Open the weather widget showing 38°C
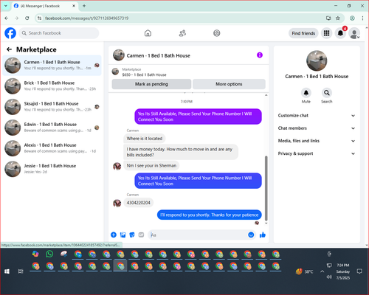369x295 pixels. [305, 271]
